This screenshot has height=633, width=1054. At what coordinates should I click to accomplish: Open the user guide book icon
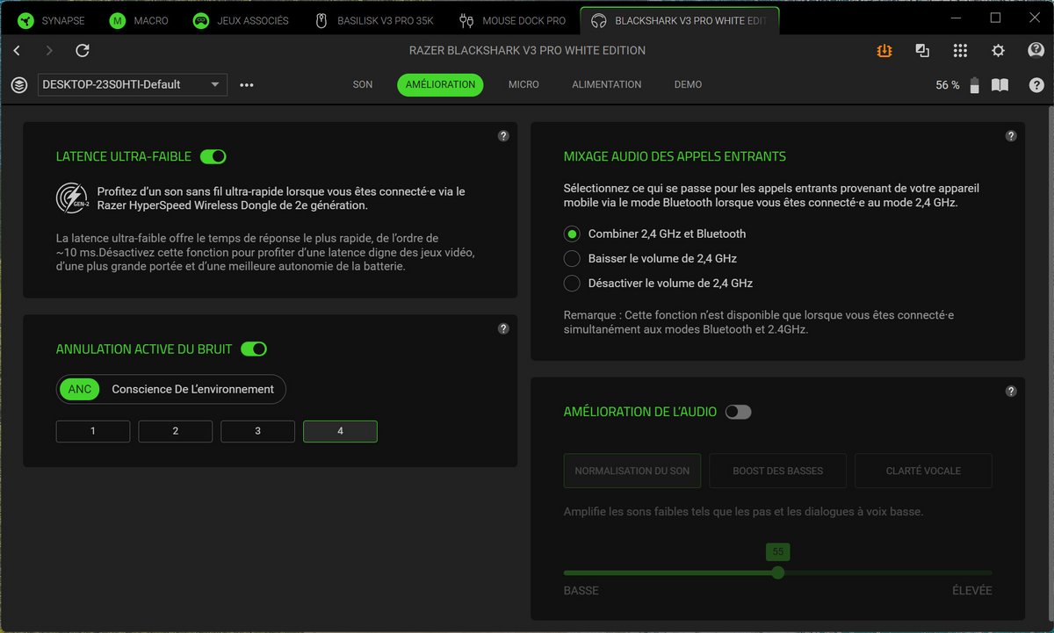pyautogui.click(x=1000, y=85)
